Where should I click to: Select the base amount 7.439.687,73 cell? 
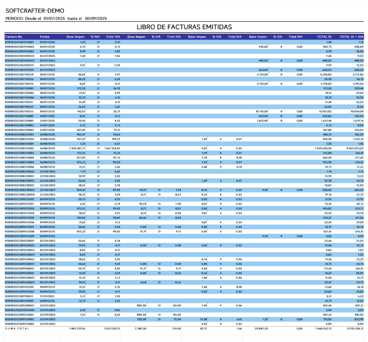tap(77, 149)
